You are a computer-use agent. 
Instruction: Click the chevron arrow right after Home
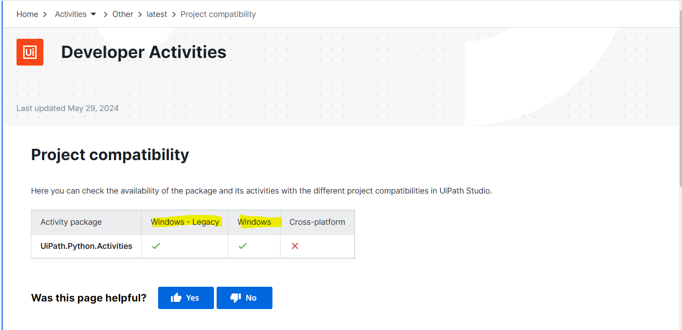point(45,14)
